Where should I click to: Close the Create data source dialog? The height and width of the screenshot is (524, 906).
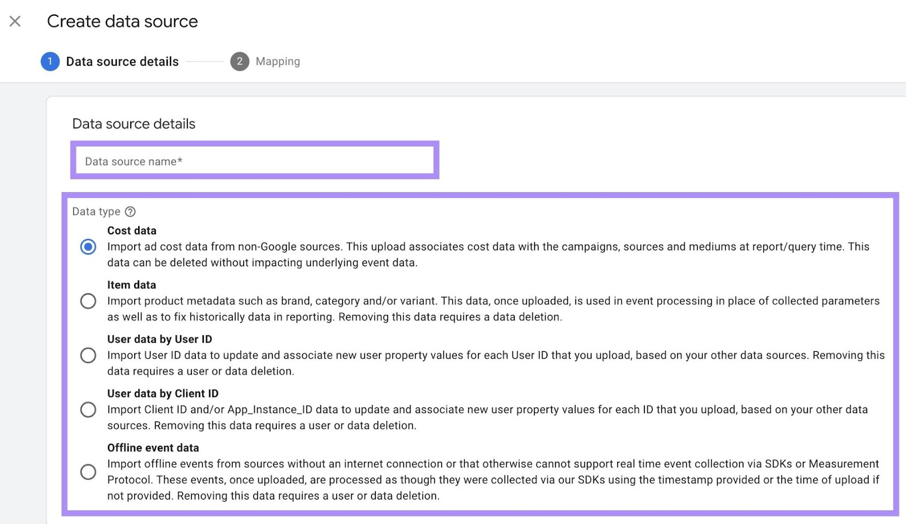pyautogui.click(x=14, y=21)
